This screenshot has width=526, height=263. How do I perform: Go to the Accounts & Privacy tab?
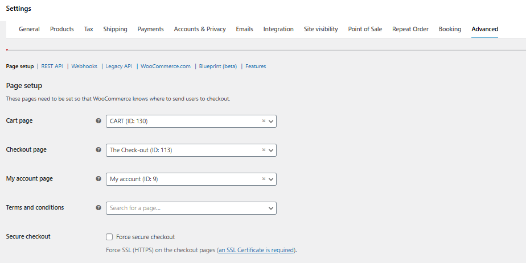click(200, 29)
